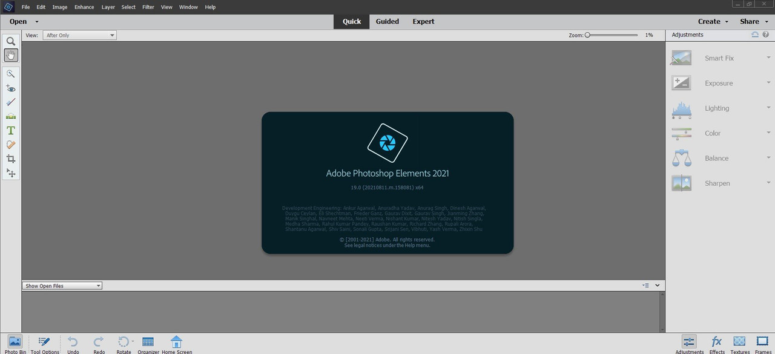This screenshot has height=354, width=775.
Task: Click the Sharpen adjustment icon
Action: (681, 183)
